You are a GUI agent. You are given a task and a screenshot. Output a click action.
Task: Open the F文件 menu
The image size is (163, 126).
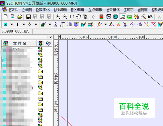click(x=13, y=10)
